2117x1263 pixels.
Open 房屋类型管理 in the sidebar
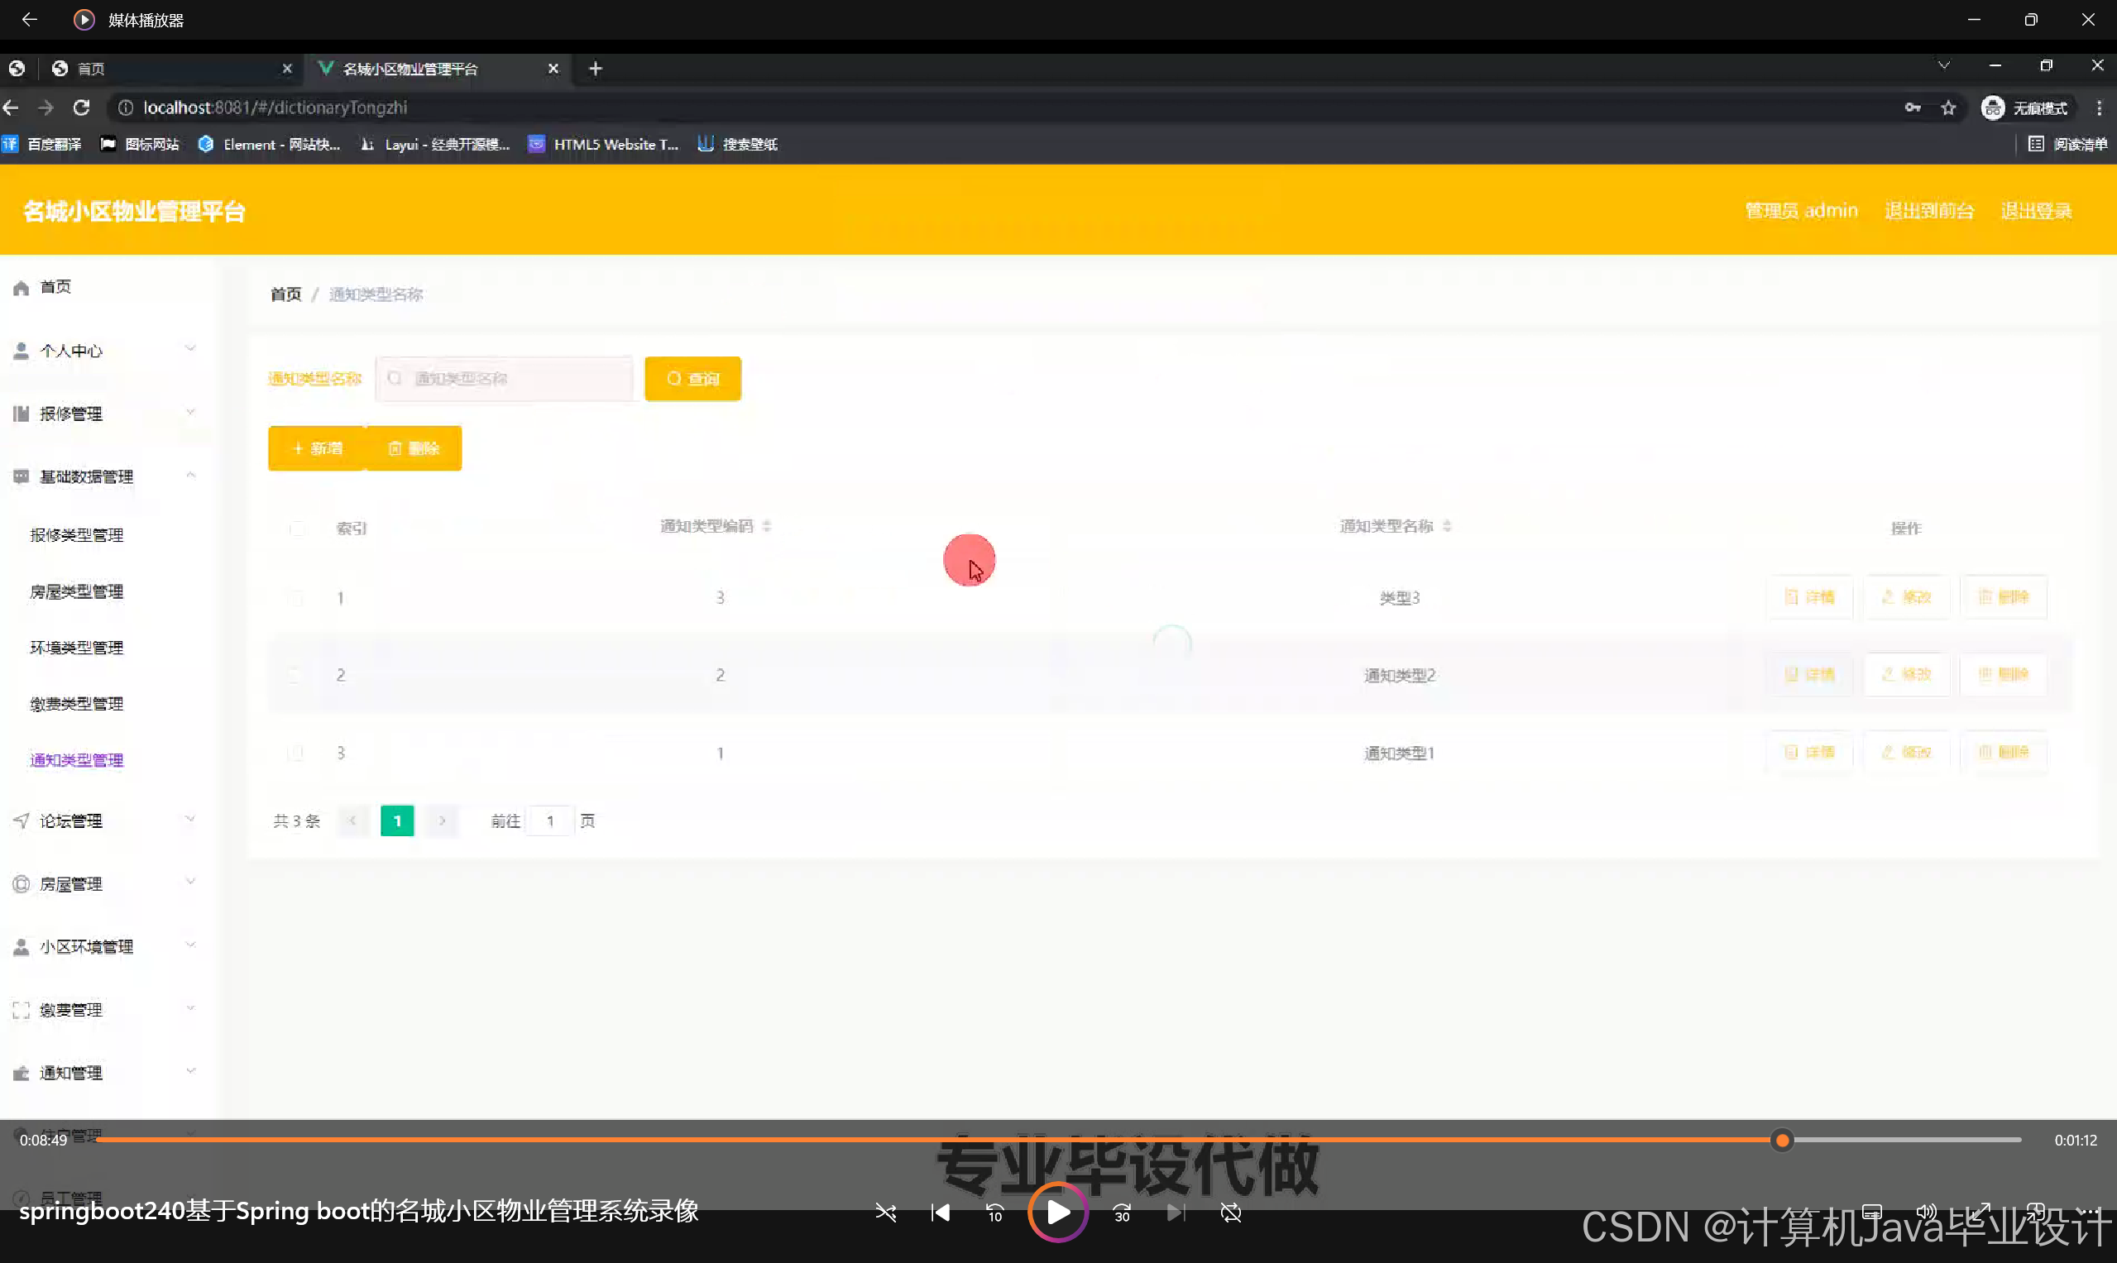77,591
